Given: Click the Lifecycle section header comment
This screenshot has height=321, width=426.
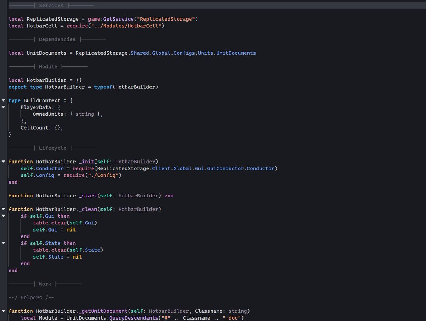Looking at the screenshot, I should click(53, 148).
